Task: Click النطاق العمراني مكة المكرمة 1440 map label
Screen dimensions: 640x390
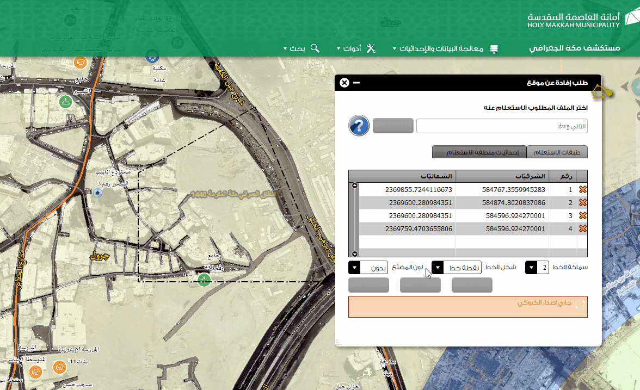Action: tap(233, 194)
